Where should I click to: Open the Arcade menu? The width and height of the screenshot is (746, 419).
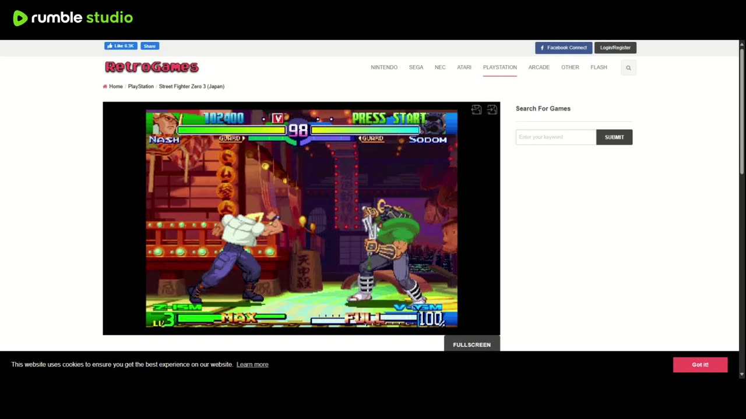[539, 68]
